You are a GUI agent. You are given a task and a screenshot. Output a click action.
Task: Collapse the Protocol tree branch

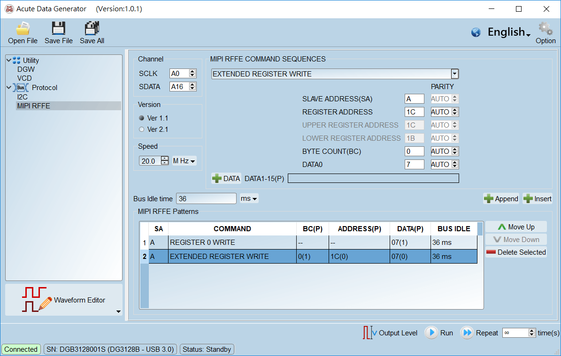(x=8, y=87)
